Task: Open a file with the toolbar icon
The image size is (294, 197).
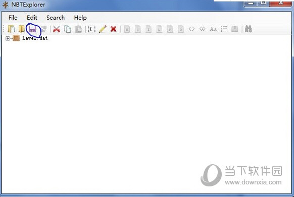Action: coord(11,29)
